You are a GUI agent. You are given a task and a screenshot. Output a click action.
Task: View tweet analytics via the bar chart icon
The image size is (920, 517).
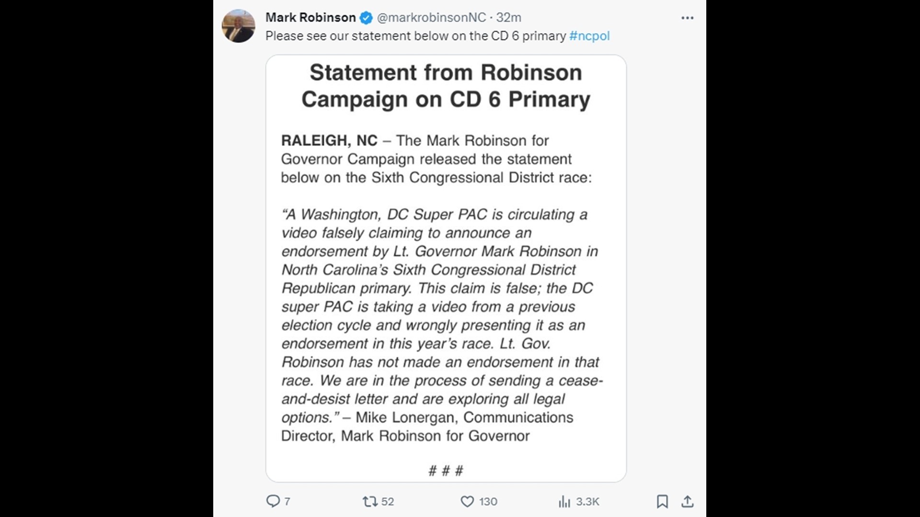pyautogui.click(x=563, y=502)
